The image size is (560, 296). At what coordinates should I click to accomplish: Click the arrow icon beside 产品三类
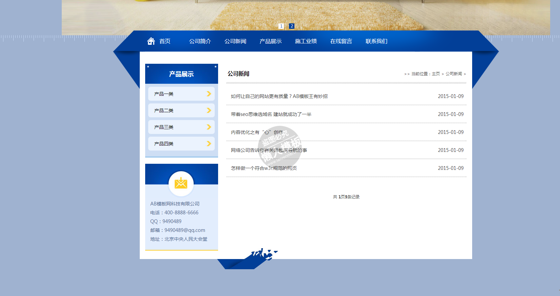coord(209,127)
